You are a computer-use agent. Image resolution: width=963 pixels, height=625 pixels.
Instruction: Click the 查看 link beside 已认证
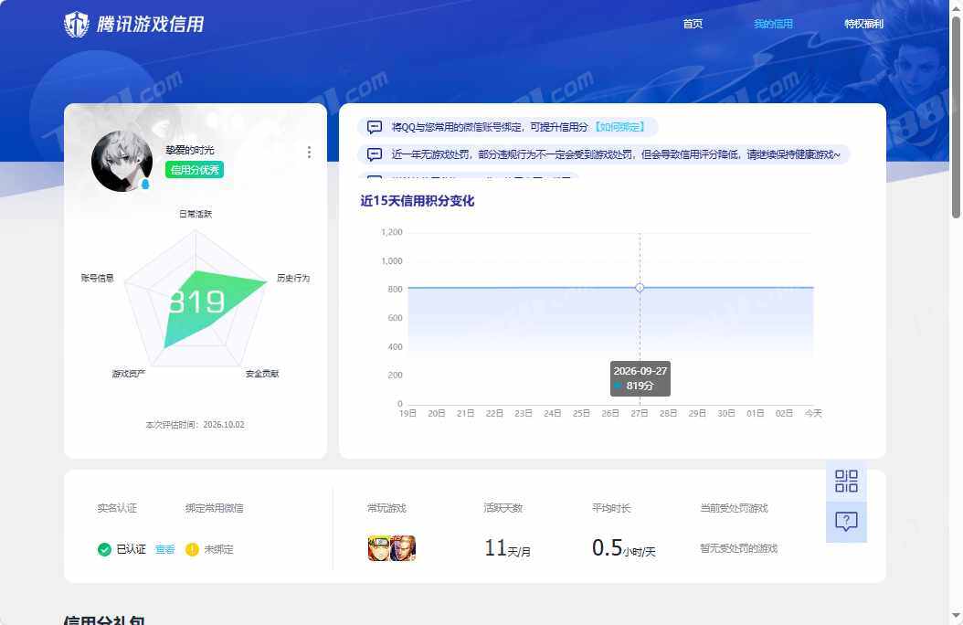click(164, 549)
